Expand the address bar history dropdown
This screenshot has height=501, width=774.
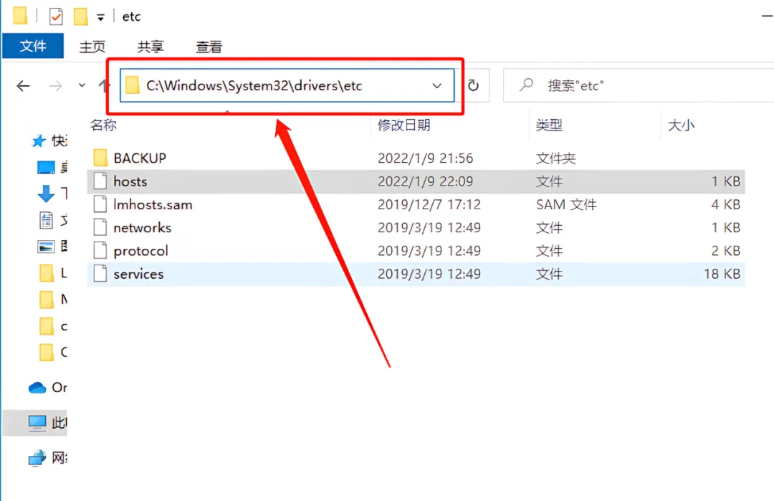point(437,86)
